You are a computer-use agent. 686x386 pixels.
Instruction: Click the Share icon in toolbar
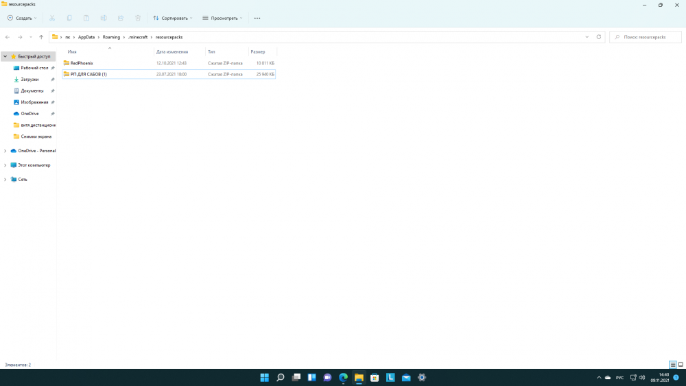(x=121, y=18)
